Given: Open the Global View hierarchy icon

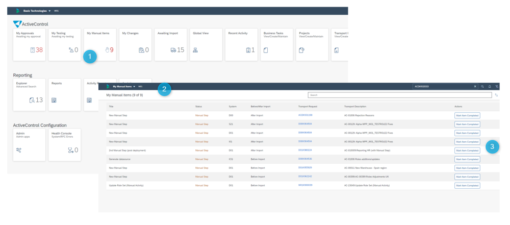Looking at the screenshot, I should click(x=195, y=50).
